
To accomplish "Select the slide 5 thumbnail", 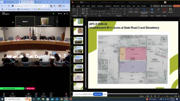I will (78, 50).
